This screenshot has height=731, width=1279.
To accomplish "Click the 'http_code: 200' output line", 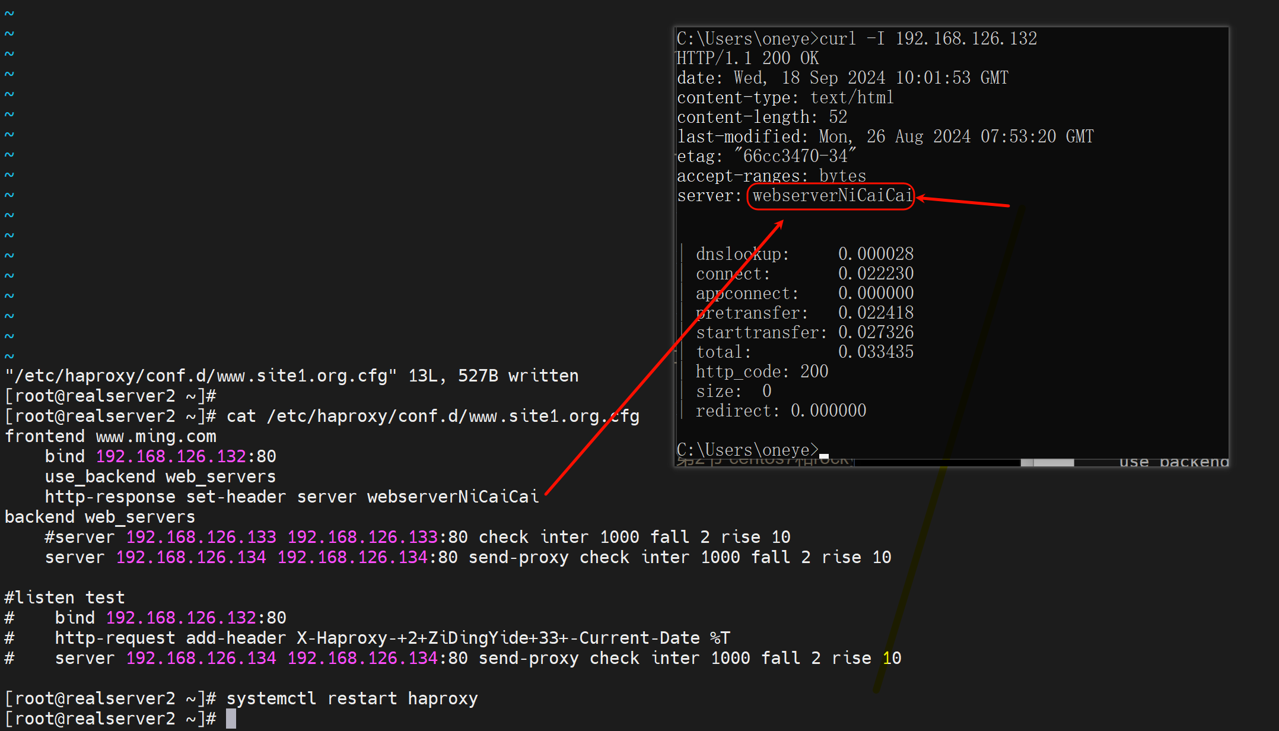I will 762,371.
